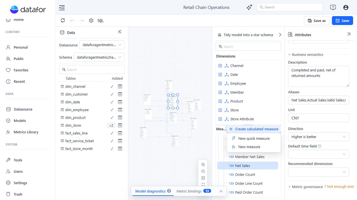357x200 pixels.
Task: Preview the dim_employee table
Action: pyautogui.click(x=120, y=110)
